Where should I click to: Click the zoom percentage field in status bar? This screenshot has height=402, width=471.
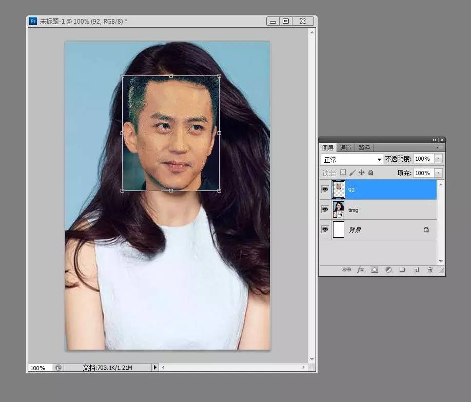tap(37, 368)
